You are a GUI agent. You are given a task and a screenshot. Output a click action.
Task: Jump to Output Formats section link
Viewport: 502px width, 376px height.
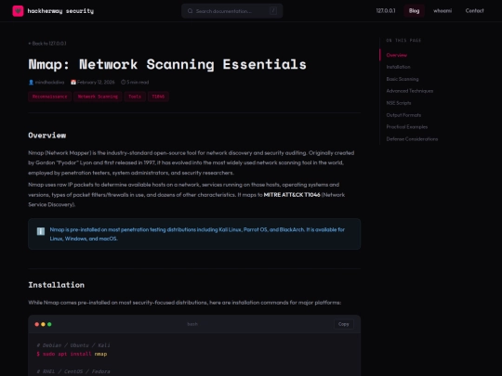pos(403,115)
